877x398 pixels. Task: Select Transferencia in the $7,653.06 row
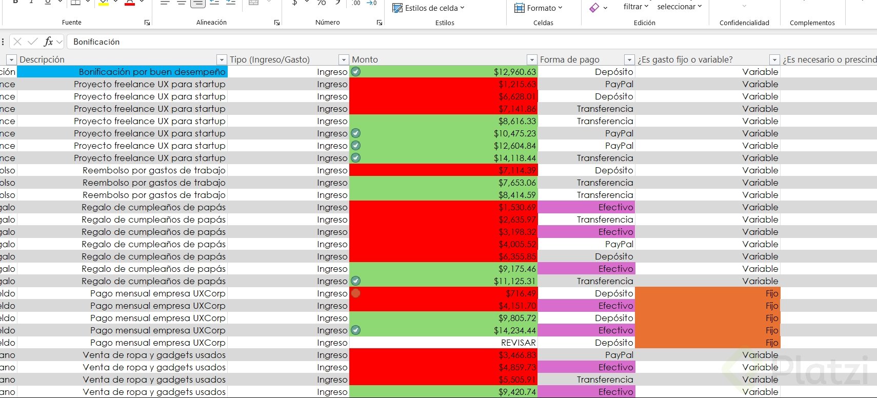[x=587, y=183]
